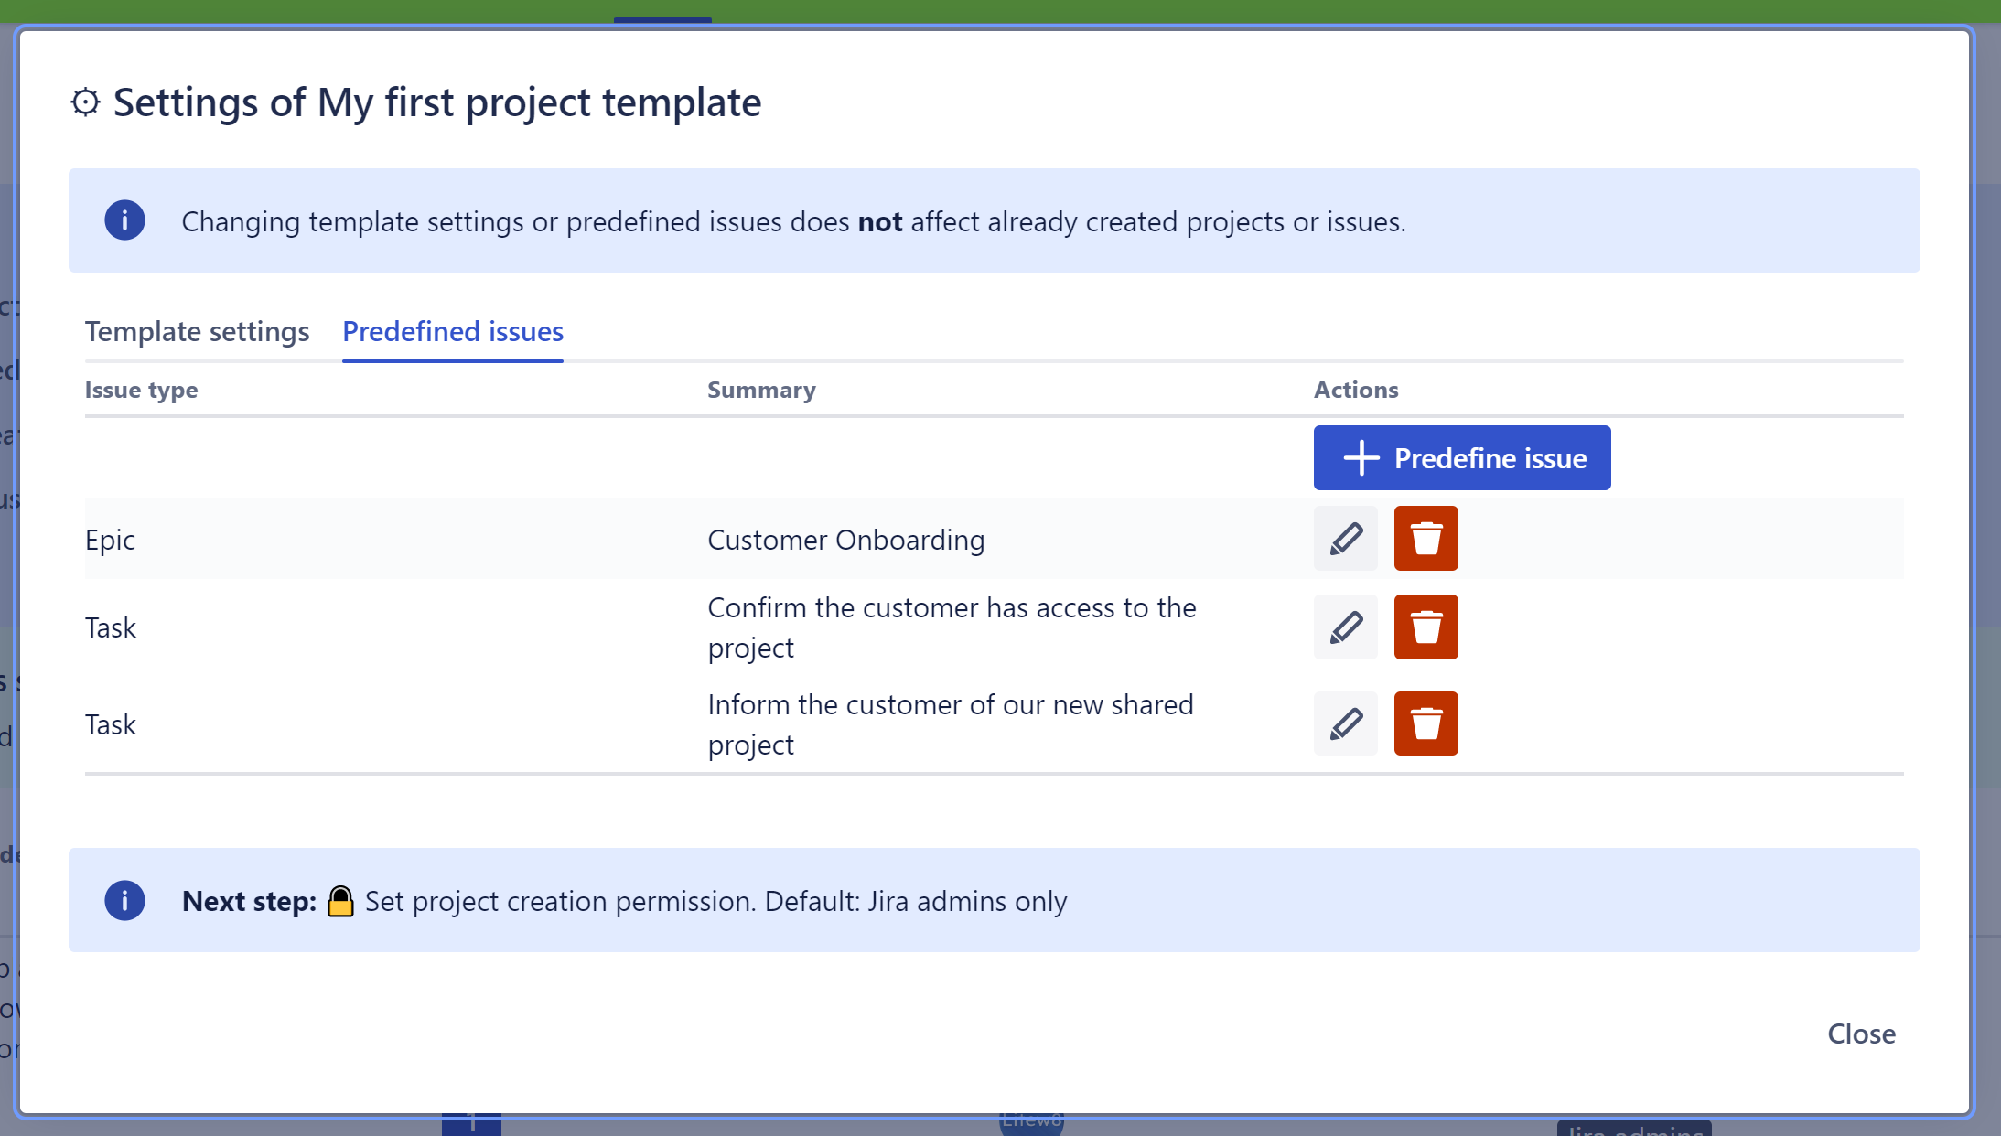
Task: Click the plus icon on Predefine issue button
Action: pos(1361,457)
